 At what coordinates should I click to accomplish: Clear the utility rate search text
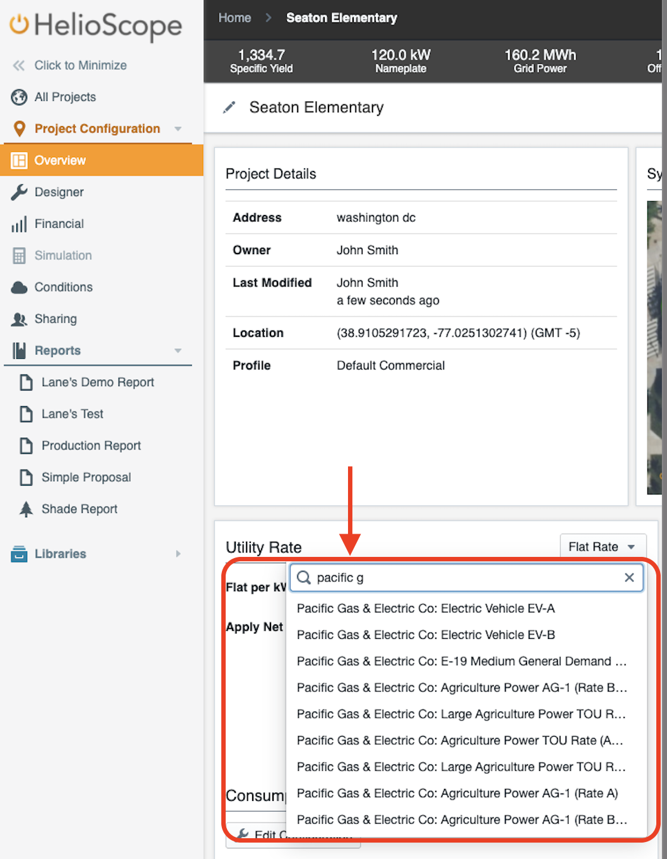click(x=629, y=578)
